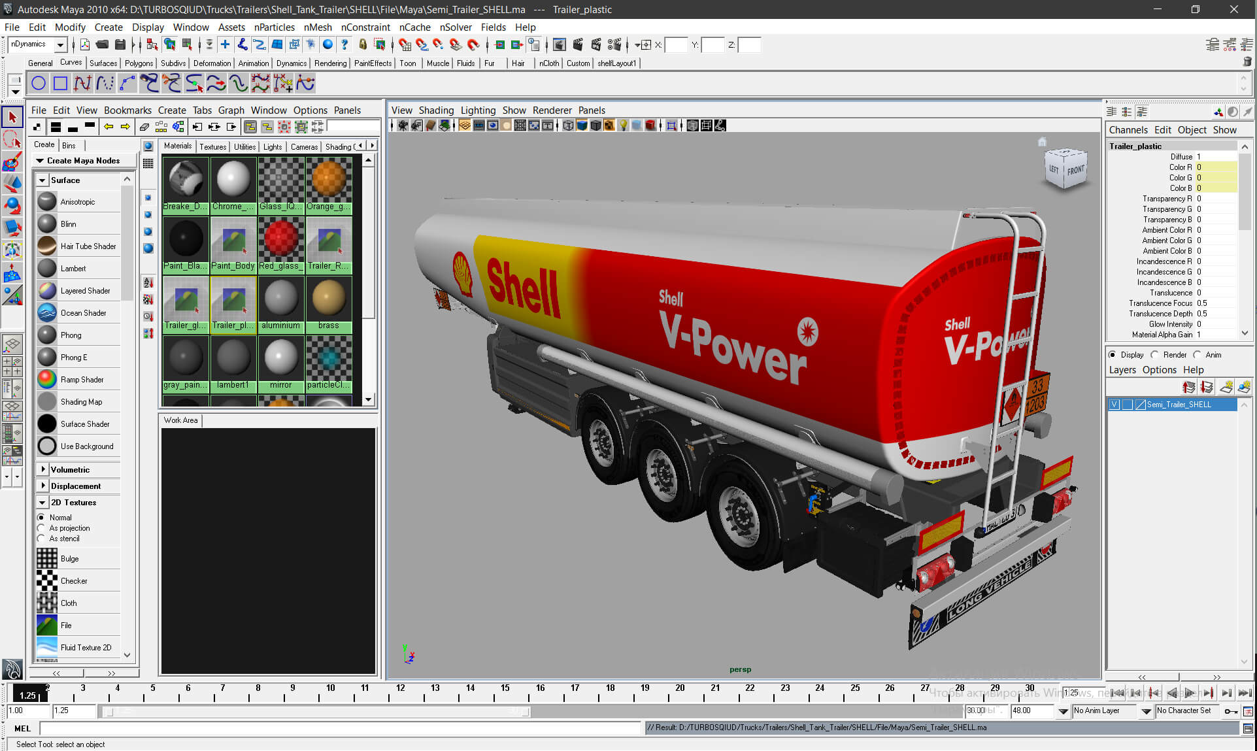This screenshot has width=1257, height=751.
Task: Toggle visibility V box of Semi_Trailer_SHELL layer
Action: pyautogui.click(x=1115, y=405)
